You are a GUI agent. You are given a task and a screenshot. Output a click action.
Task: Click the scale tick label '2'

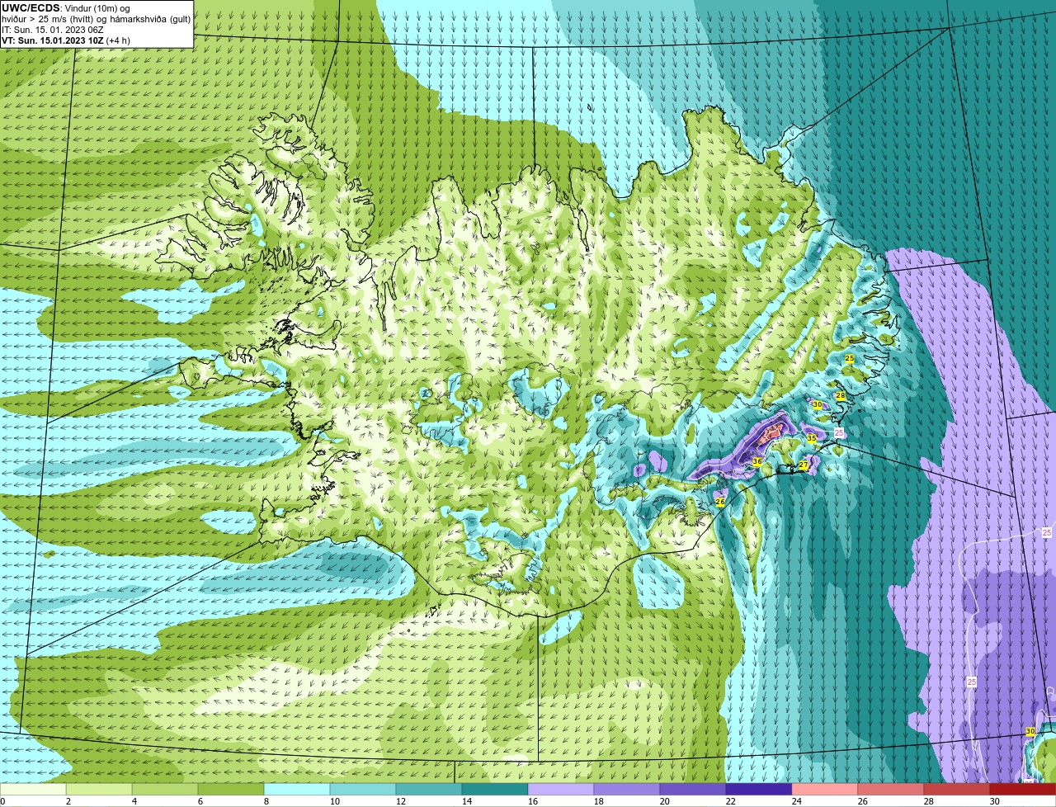click(68, 801)
